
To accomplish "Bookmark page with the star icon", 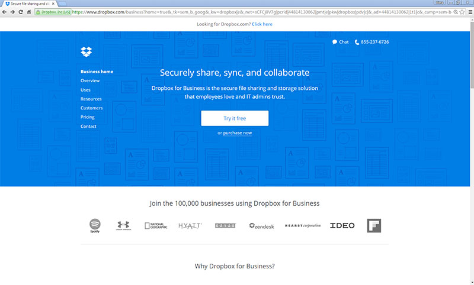I will (x=461, y=12).
